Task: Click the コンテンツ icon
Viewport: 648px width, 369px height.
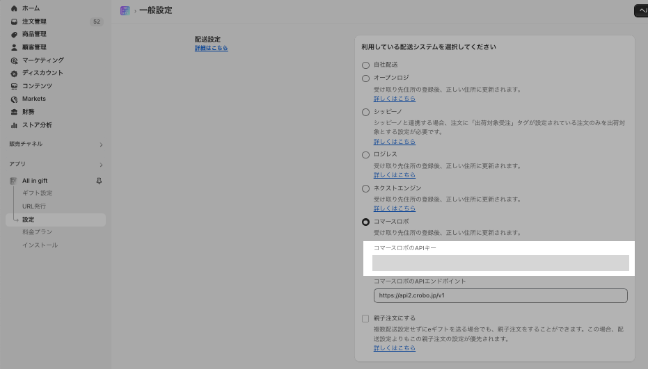Action: pyautogui.click(x=14, y=86)
